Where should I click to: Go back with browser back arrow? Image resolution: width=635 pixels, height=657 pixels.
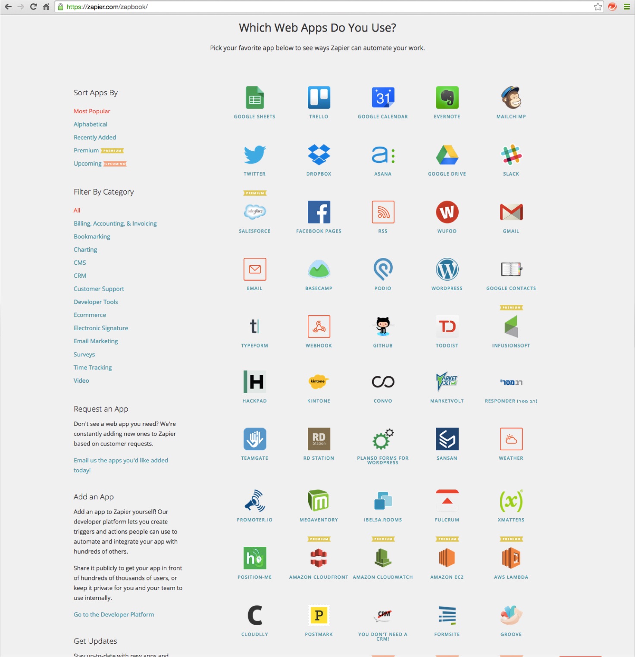(x=8, y=7)
